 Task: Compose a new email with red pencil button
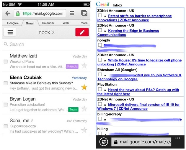[x=82, y=32]
